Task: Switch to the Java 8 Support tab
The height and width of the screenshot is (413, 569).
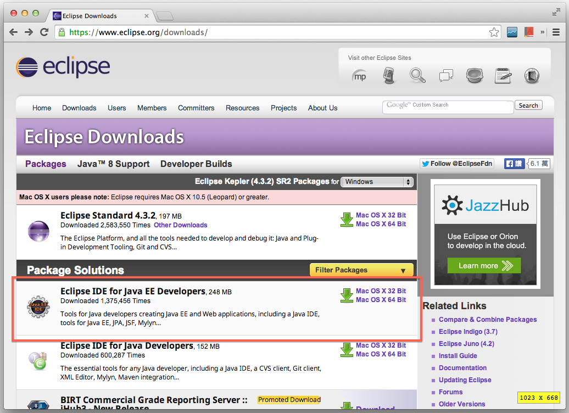Action: coord(113,164)
